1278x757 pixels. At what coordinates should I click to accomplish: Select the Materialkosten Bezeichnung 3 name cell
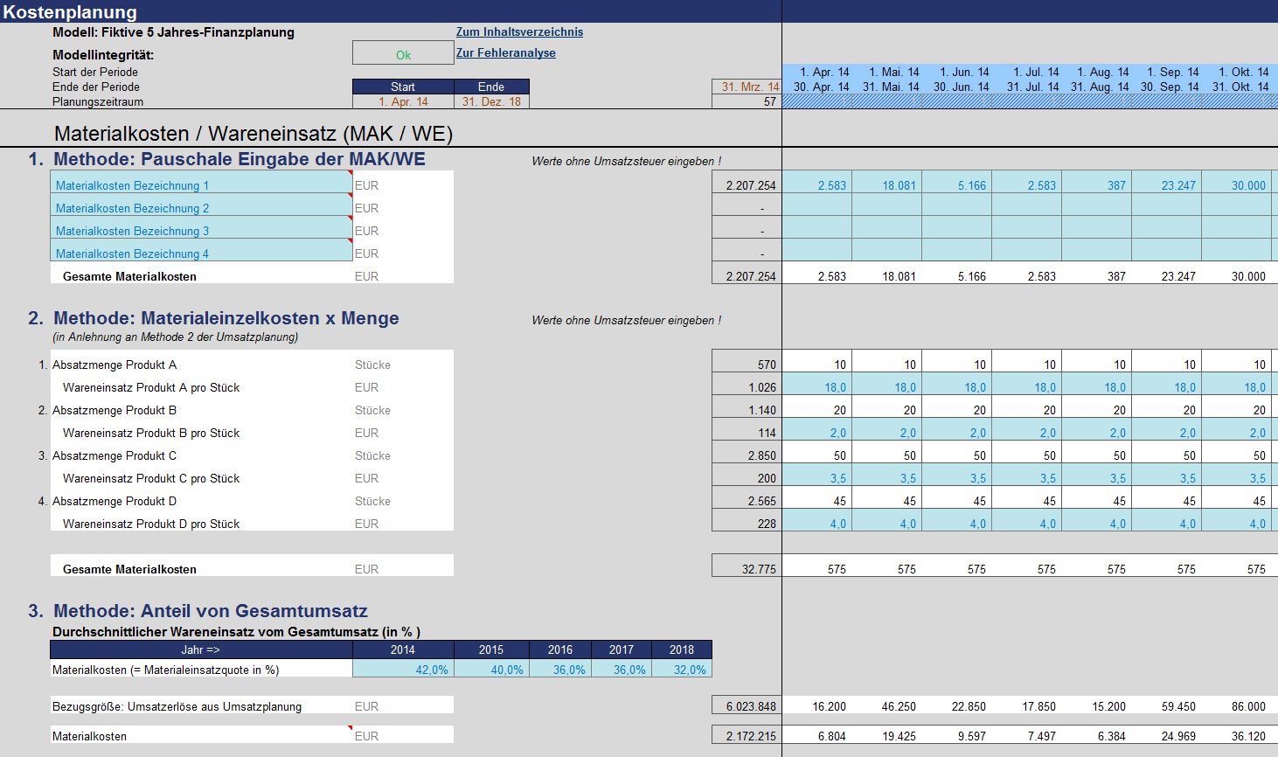pyautogui.click(x=201, y=229)
